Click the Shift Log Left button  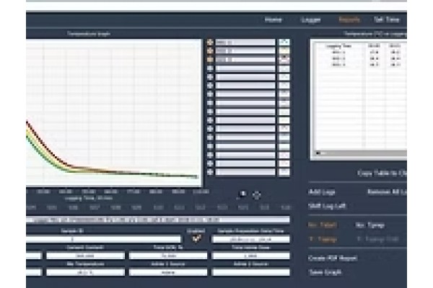[x=327, y=206]
